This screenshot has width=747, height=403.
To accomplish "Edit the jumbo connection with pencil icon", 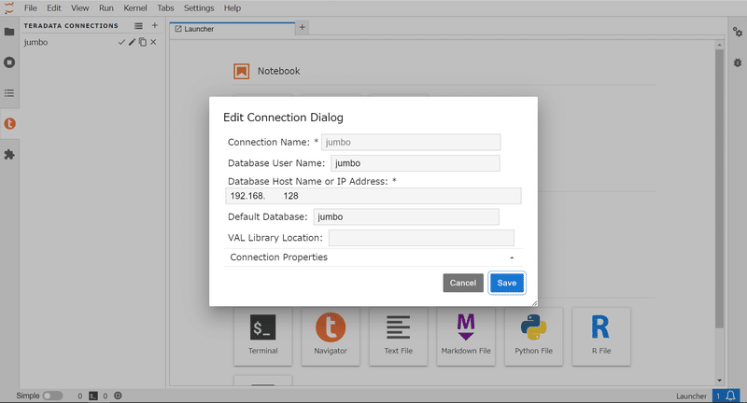I will point(132,42).
